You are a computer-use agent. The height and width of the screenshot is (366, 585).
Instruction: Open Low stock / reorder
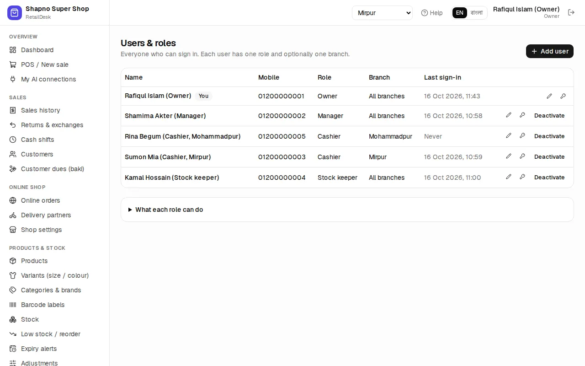click(55, 334)
